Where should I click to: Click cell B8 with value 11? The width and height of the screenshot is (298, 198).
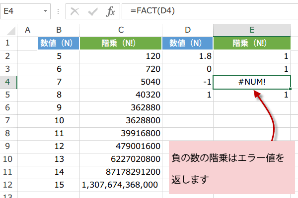click(x=59, y=134)
